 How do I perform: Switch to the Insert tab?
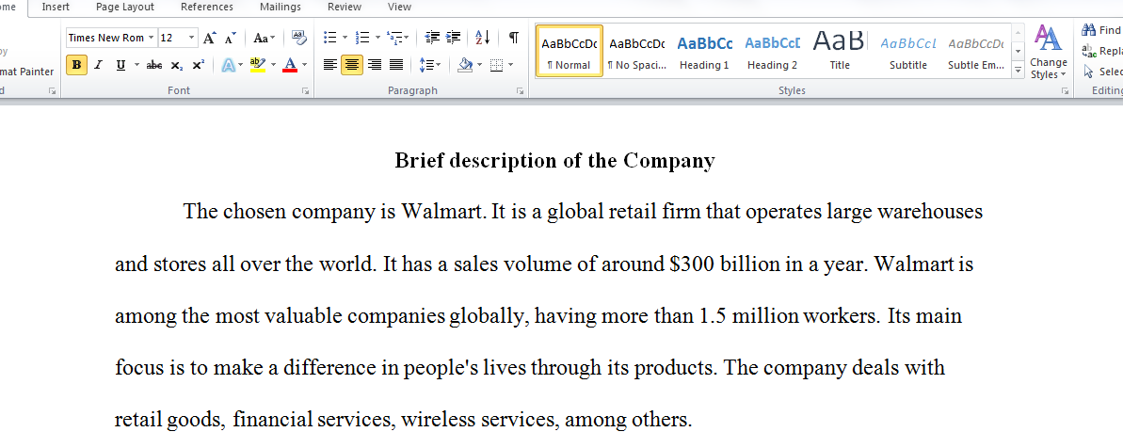click(56, 8)
